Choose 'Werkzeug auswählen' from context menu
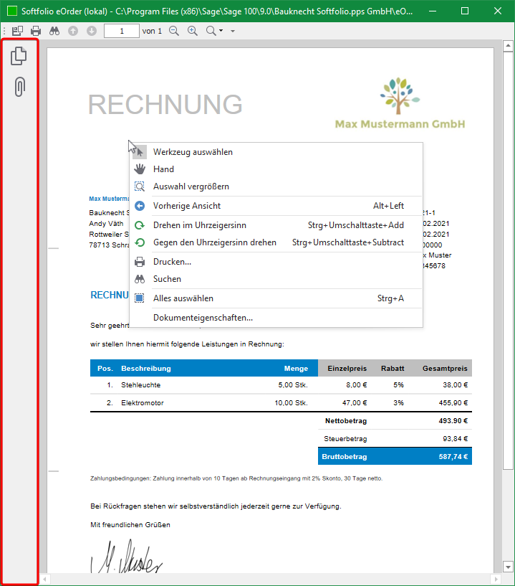The height and width of the screenshot is (586, 515). point(193,152)
